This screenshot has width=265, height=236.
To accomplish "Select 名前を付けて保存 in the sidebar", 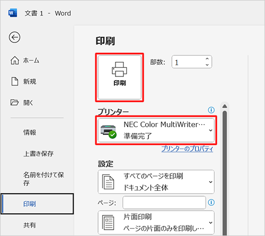I will coord(43,179).
